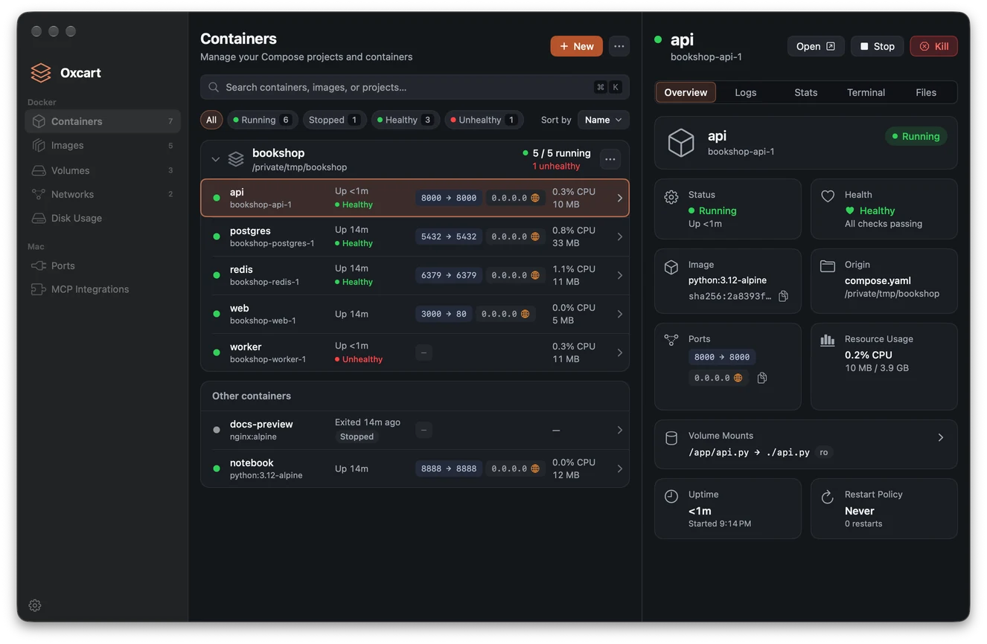Click the Open button for api
Viewport: 987px width, 644px height.
(816, 46)
